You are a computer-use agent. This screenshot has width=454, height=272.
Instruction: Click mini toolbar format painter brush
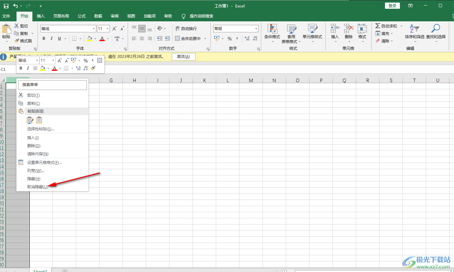point(93,68)
